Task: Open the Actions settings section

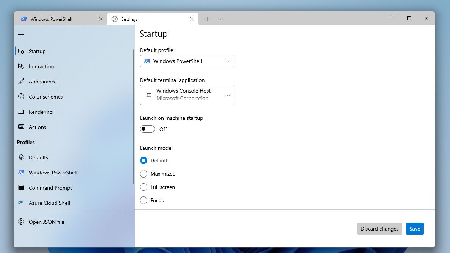Action: tap(37, 127)
